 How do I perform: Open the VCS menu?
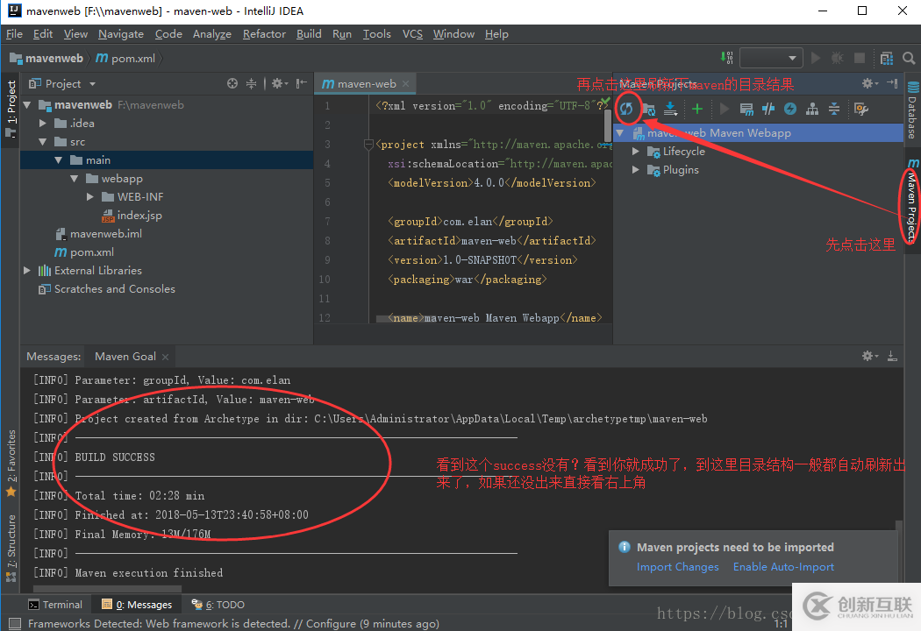tap(412, 34)
